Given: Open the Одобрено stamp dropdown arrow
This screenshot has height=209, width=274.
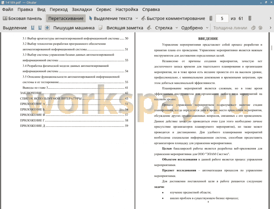Looking at the screenshot, I should click(x=207, y=28).
